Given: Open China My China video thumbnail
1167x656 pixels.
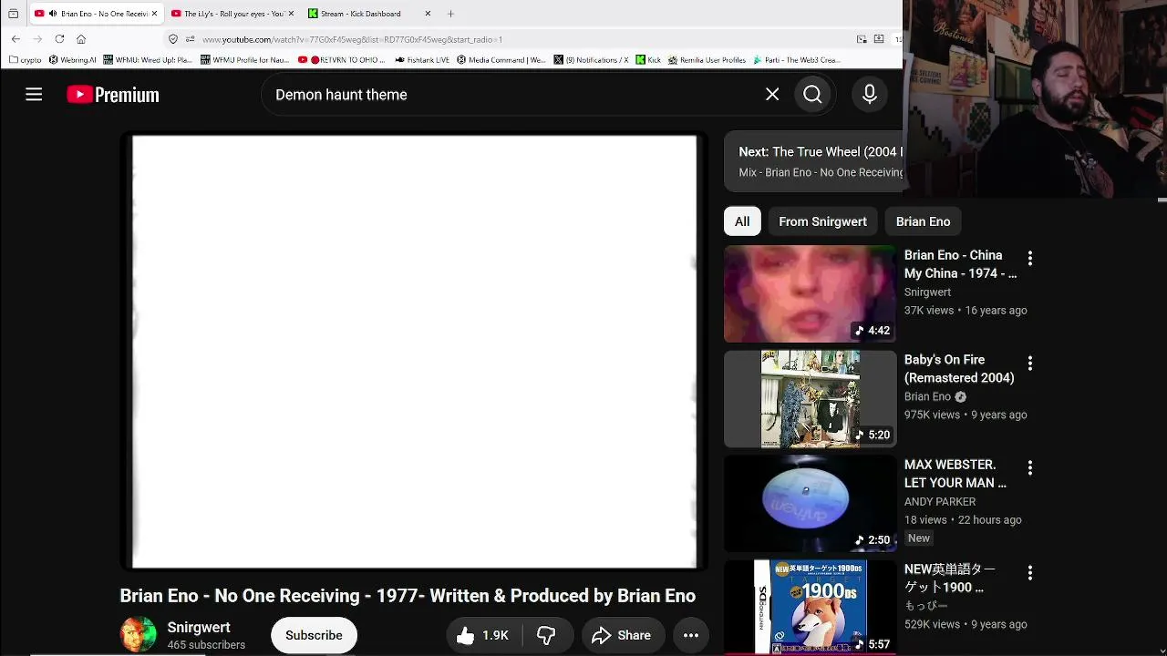Looking at the screenshot, I should point(811,293).
